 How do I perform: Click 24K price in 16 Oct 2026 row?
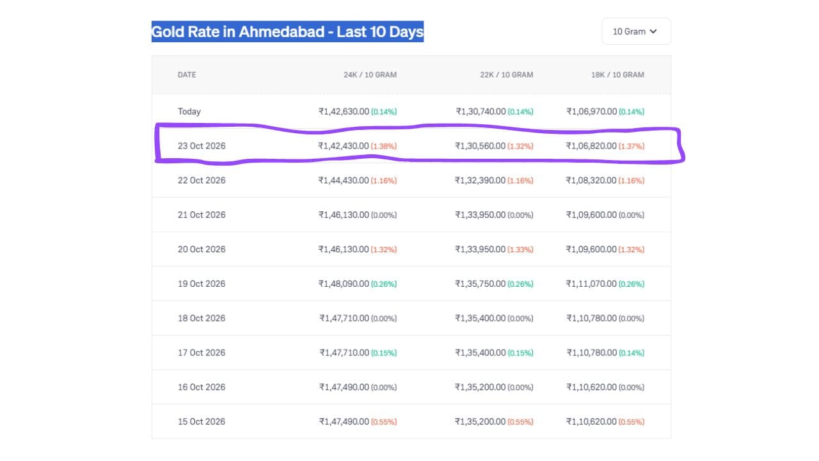pyautogui.click(x=344, y=387)
